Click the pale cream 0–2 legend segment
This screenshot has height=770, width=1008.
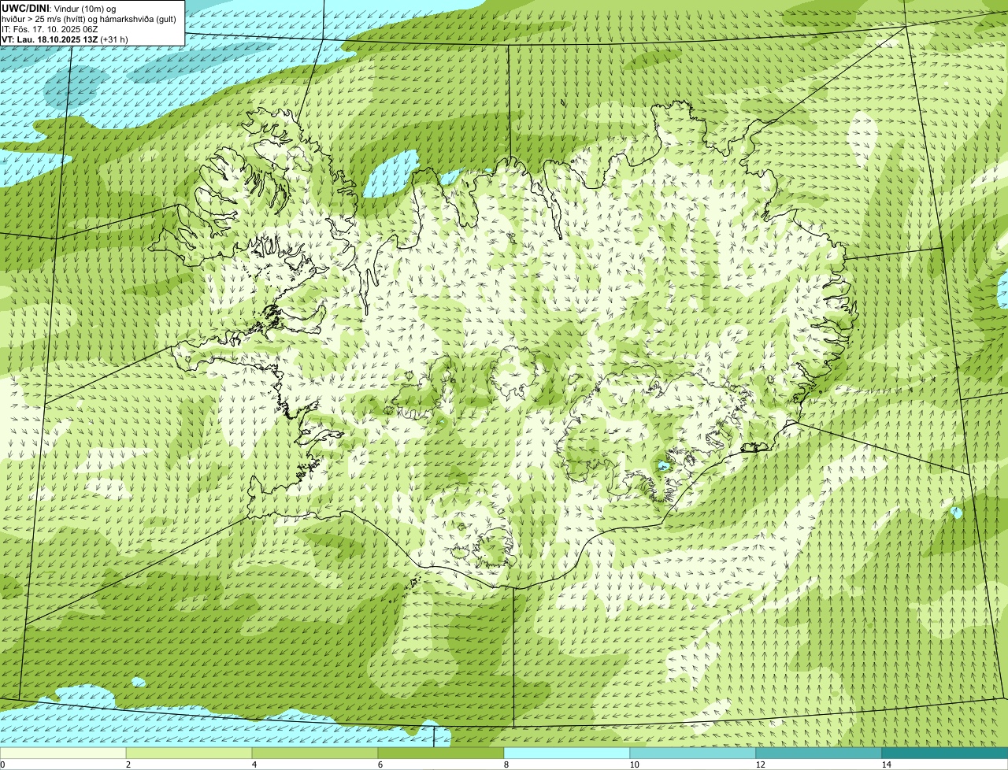pyautogui.click(x=63, y=753)
